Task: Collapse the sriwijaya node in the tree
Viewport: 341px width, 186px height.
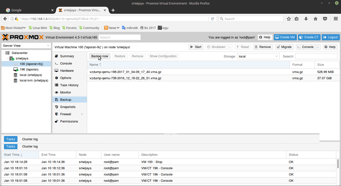Action: pos(7,58)
